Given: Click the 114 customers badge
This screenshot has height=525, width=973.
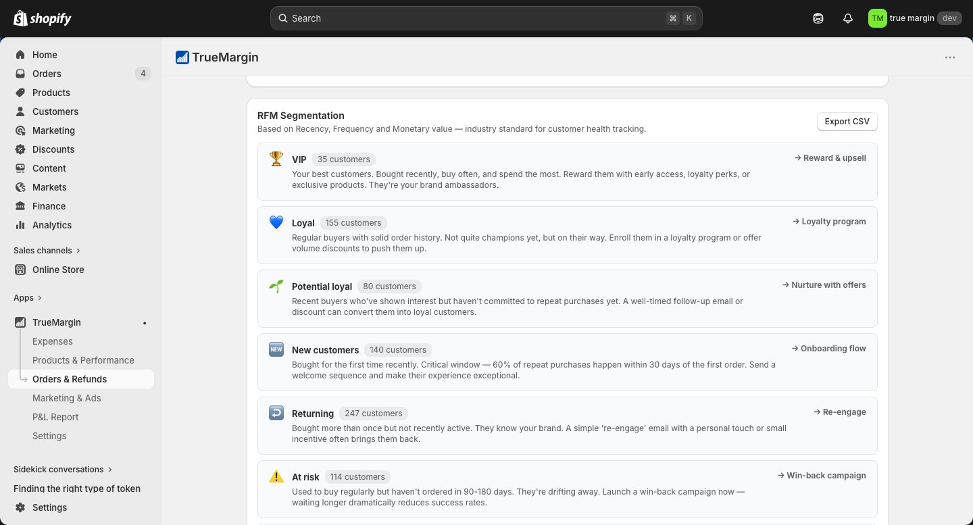Looking at the screenshot, I should point(357,477).
